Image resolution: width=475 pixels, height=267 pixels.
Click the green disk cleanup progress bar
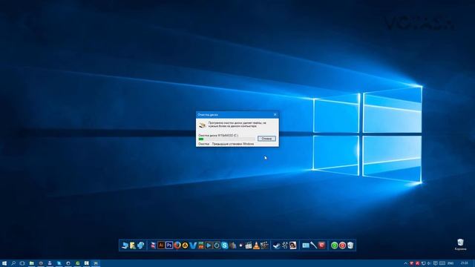[226, 139]
